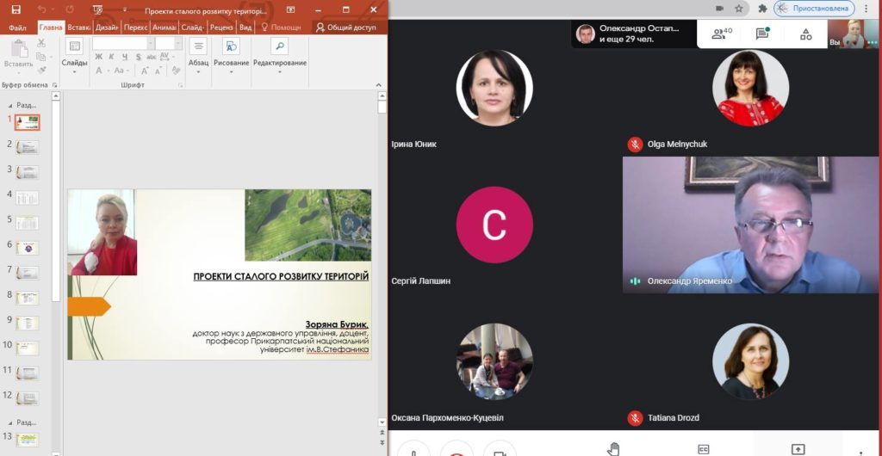Viewport: 882px width, 456px height.
Task: Start slideshow from beginning via Quick Access icon
Action: 97,9
